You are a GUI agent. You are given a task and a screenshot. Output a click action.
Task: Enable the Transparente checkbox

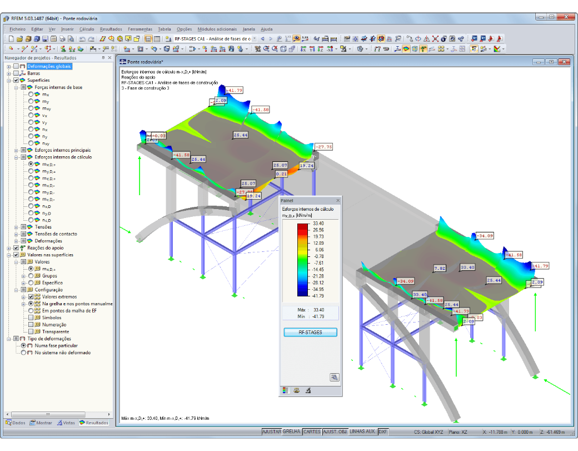click(31, 332)
